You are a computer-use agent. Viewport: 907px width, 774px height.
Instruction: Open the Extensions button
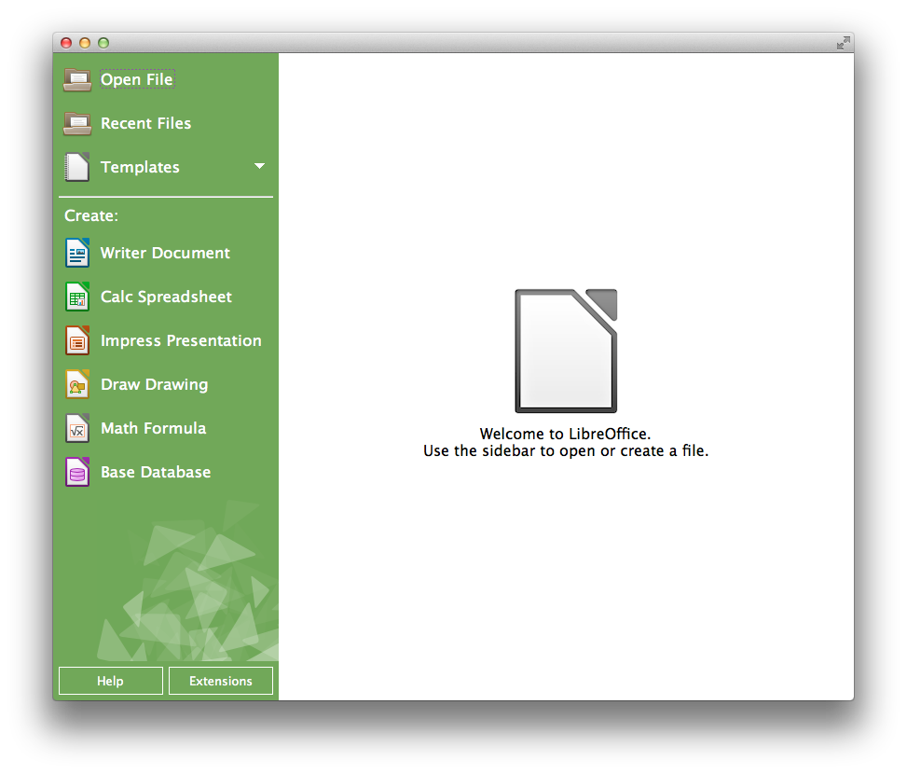tap(220, 681)
